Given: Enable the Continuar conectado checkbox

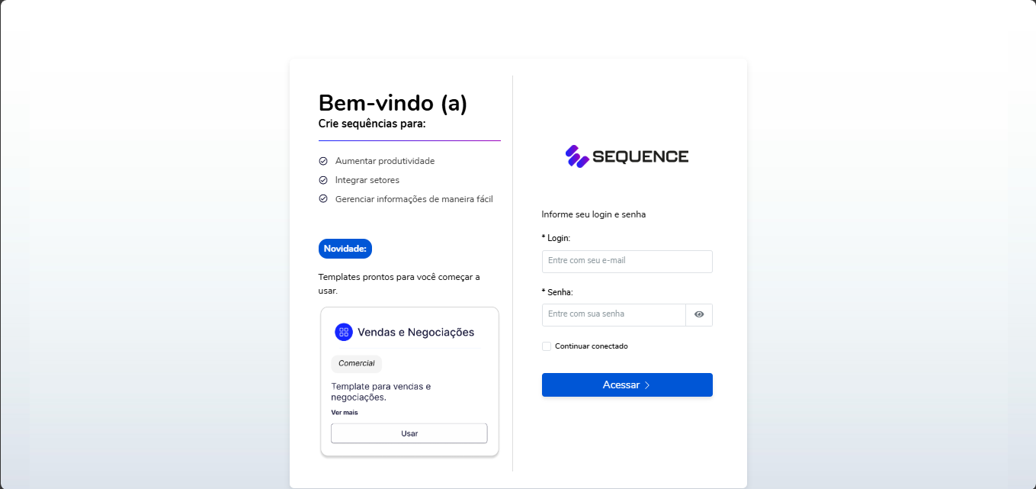Looking at the screenshot, I should [x=547, y=346].
